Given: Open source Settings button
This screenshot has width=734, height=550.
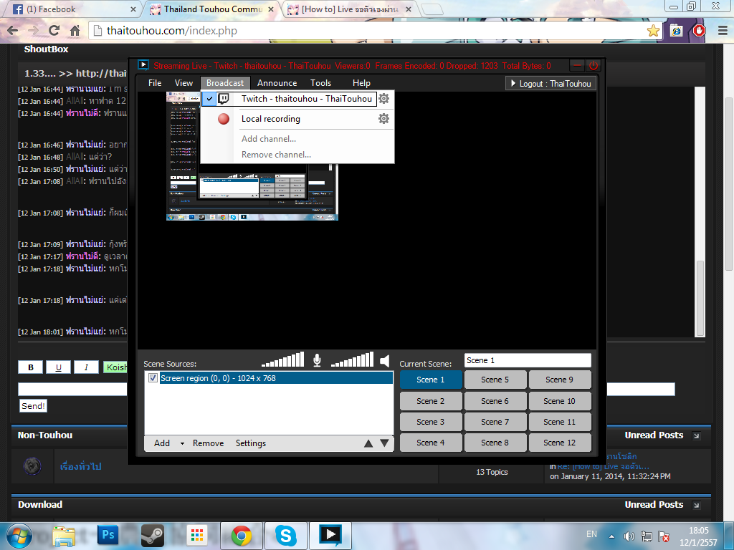Looking at the screenshot, I should (x=250, y=443).
